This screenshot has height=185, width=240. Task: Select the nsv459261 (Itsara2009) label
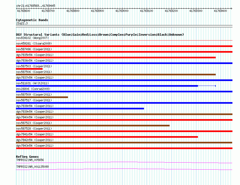coord(34,43)
